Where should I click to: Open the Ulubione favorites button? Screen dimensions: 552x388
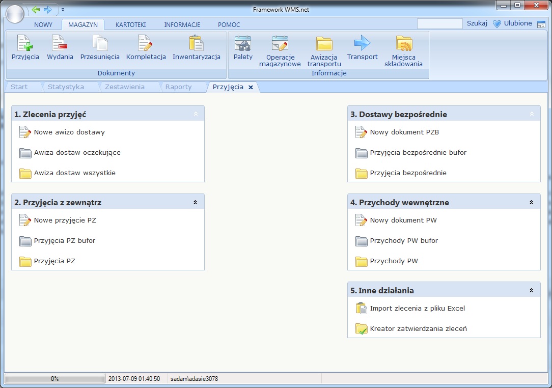(x=513, y=23)
